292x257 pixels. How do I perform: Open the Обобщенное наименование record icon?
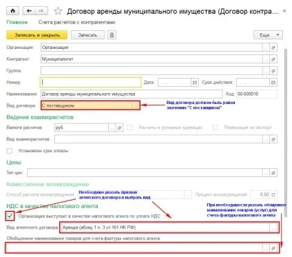point(273,248)
